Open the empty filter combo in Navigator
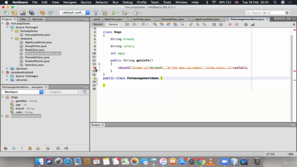 point(64,92)
